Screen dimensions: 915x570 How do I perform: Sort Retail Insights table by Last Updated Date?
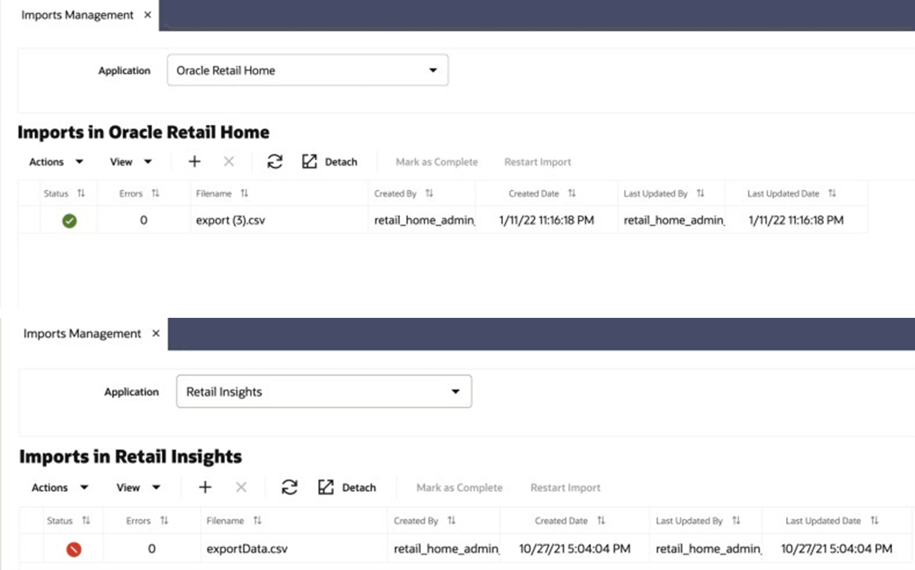875,520
